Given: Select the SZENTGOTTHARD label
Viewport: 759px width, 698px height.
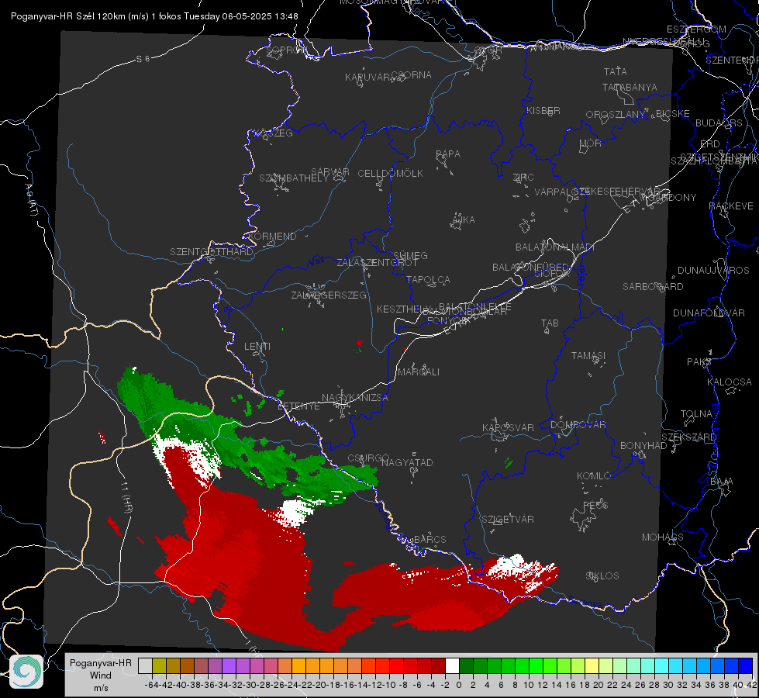Looking at the screenshot, I should point(212,252).
